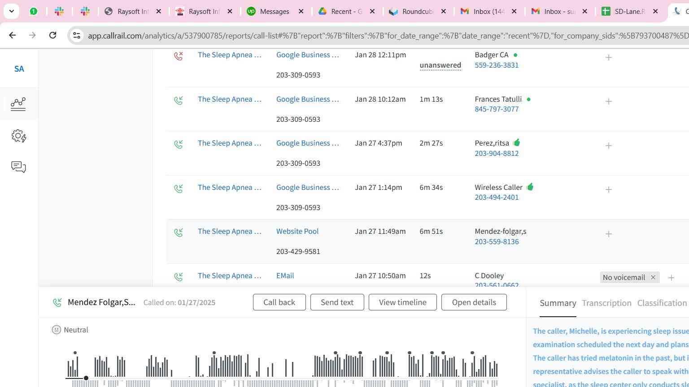
Task: Switch to the SD-Lane spreadsheet tab
Action: point(630,12)
